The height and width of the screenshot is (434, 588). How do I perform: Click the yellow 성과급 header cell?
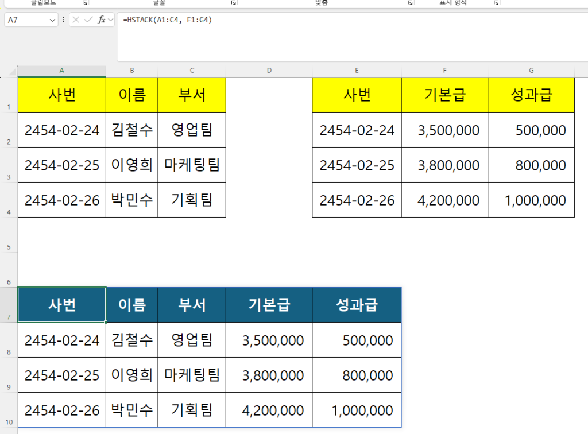click(531, 95)
